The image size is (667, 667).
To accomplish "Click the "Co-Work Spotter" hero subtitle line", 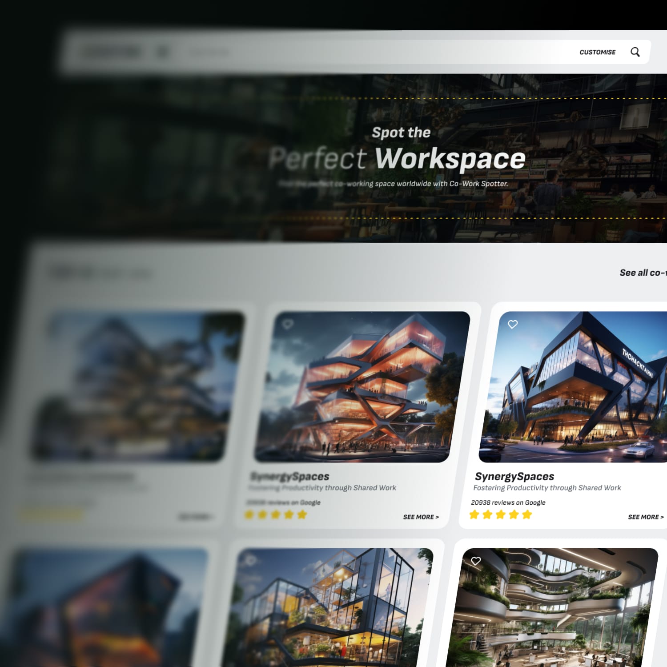I will (x=393, y=184).
